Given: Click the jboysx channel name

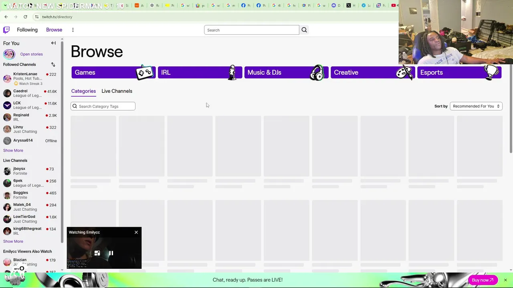Looking at the screenshot, I should point(19,169).
